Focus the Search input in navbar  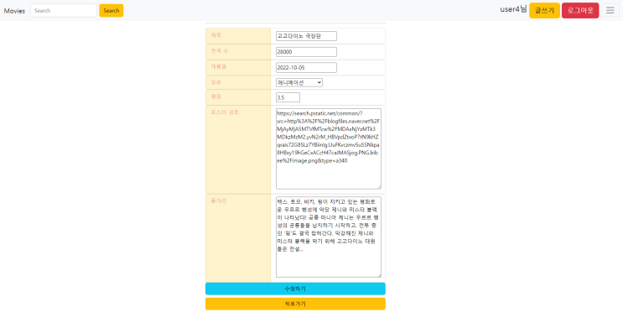(64, 11)
